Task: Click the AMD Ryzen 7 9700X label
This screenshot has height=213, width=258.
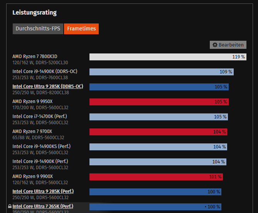Action: 32,131
